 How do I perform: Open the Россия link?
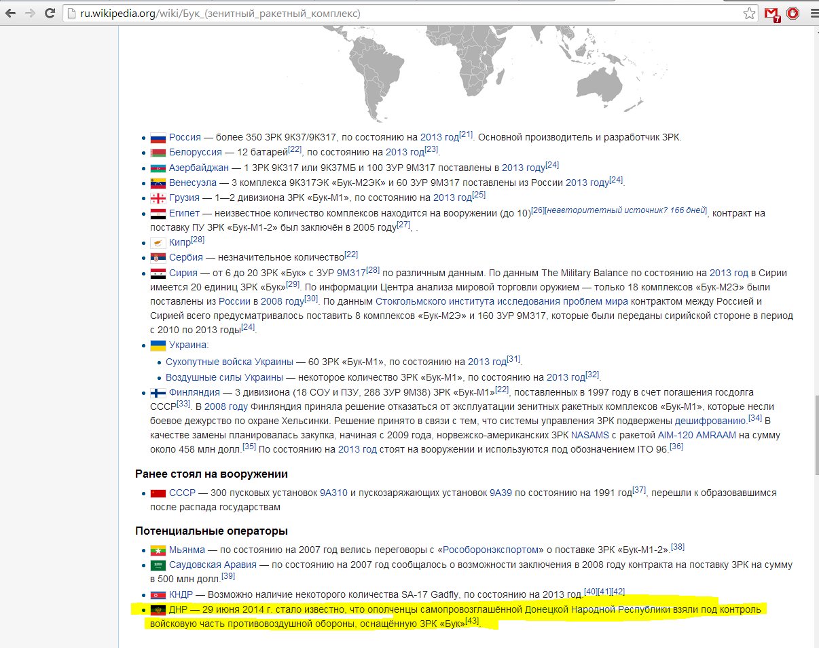[x=185, y=137]
